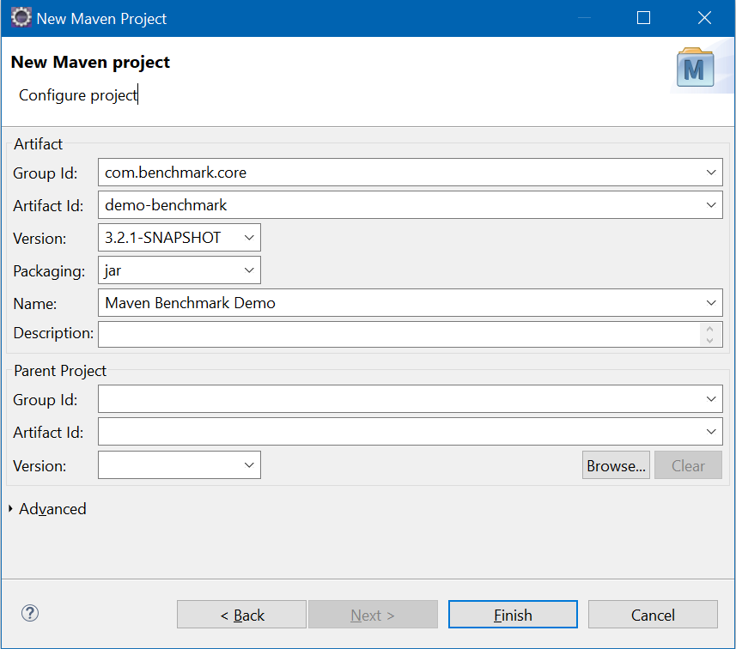Click the Browse... button
This screenshot has width=736, height=649.
click(617, 465)
